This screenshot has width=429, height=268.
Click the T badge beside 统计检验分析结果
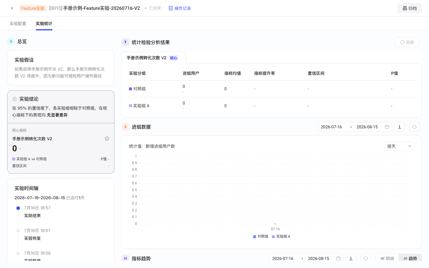tap(125, 42)
